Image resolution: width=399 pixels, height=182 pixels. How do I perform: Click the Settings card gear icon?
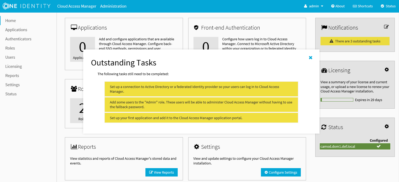coord(196,147)
